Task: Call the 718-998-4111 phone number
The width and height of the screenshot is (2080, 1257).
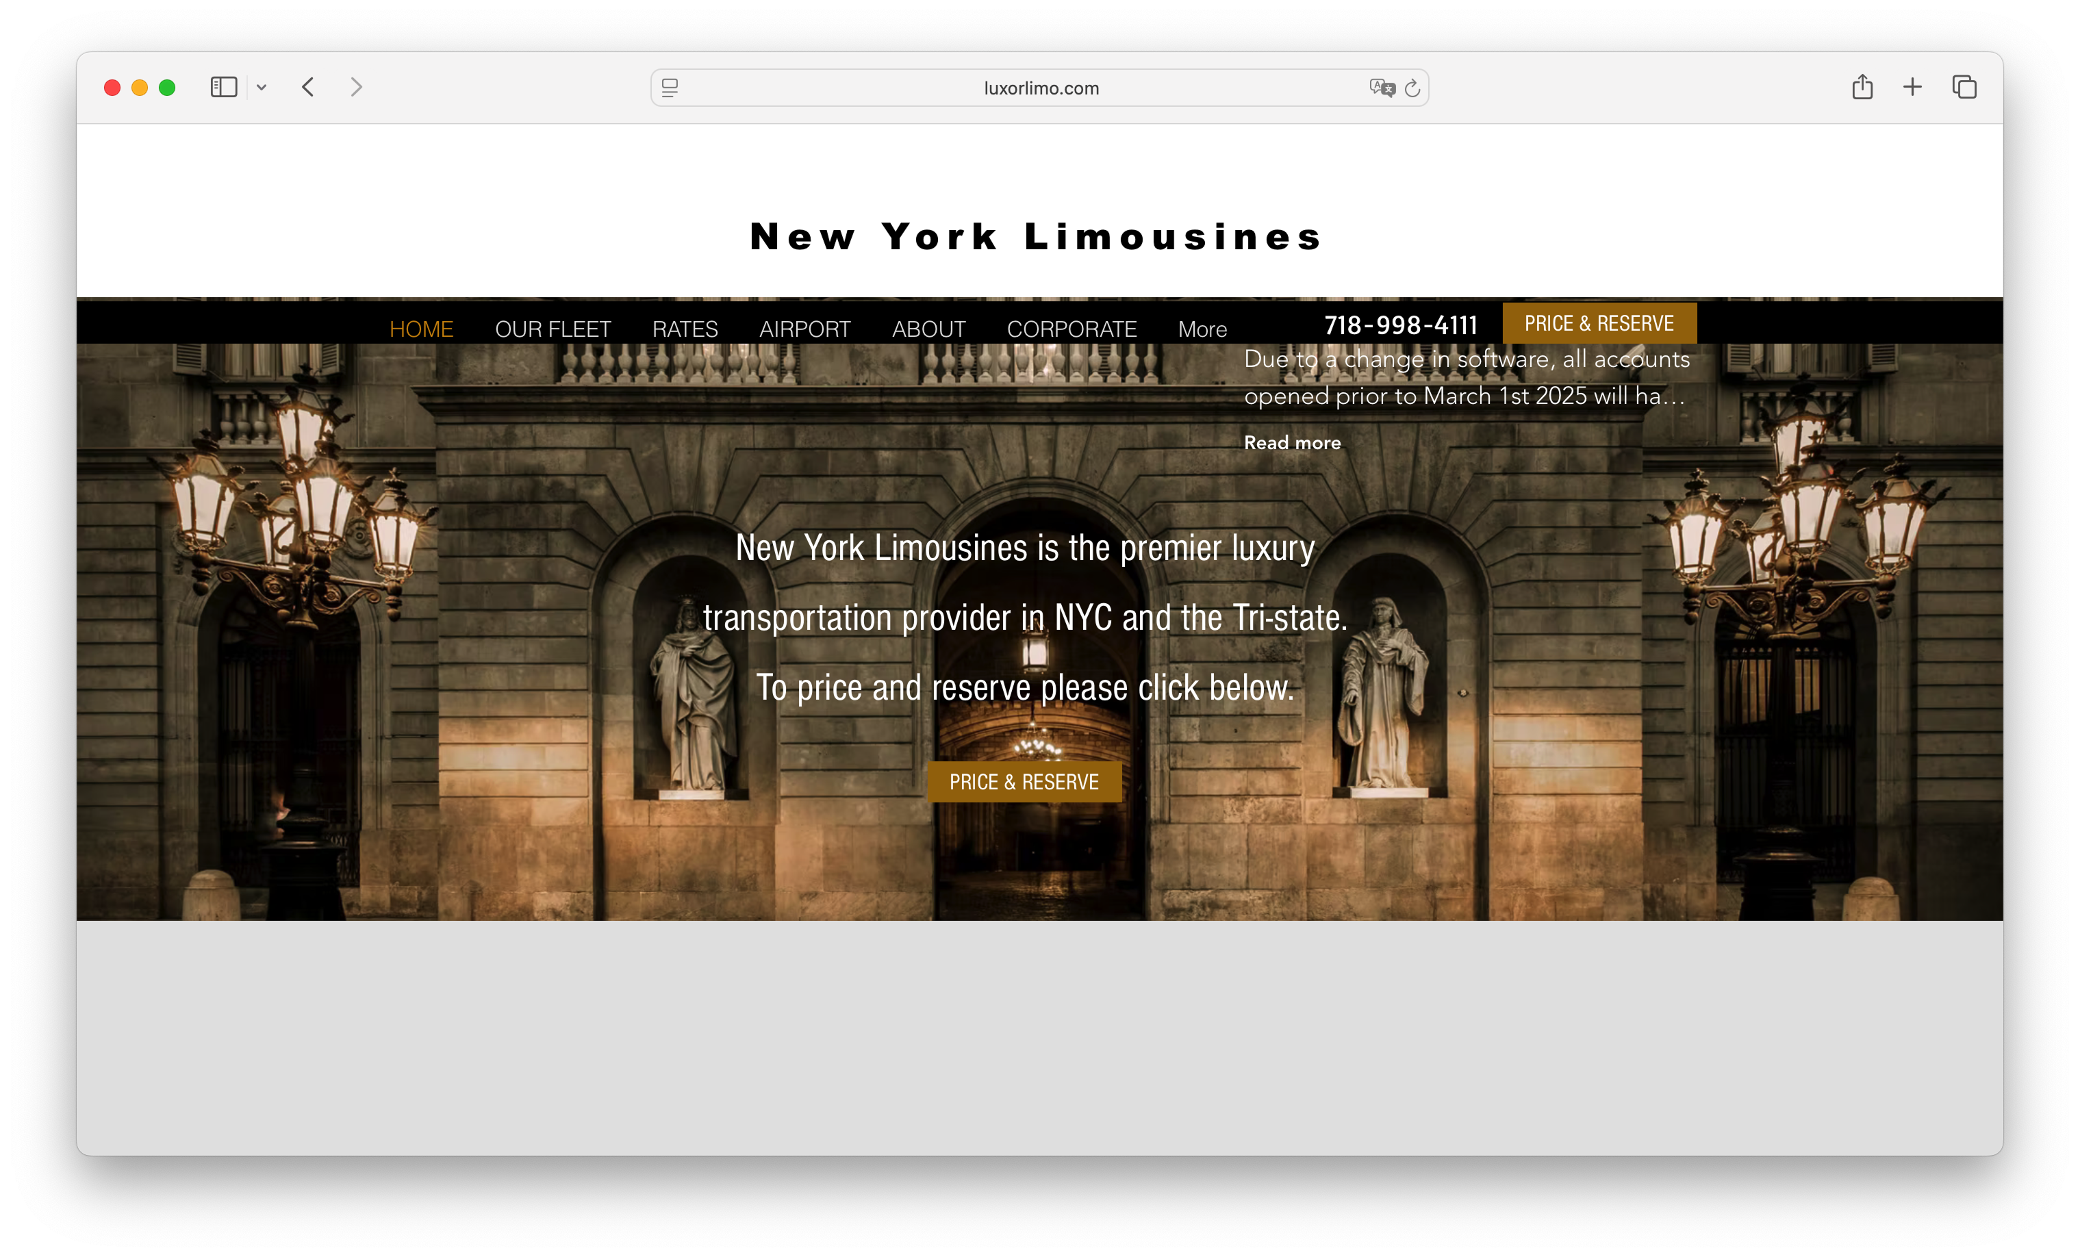Action: [1400, 325]
